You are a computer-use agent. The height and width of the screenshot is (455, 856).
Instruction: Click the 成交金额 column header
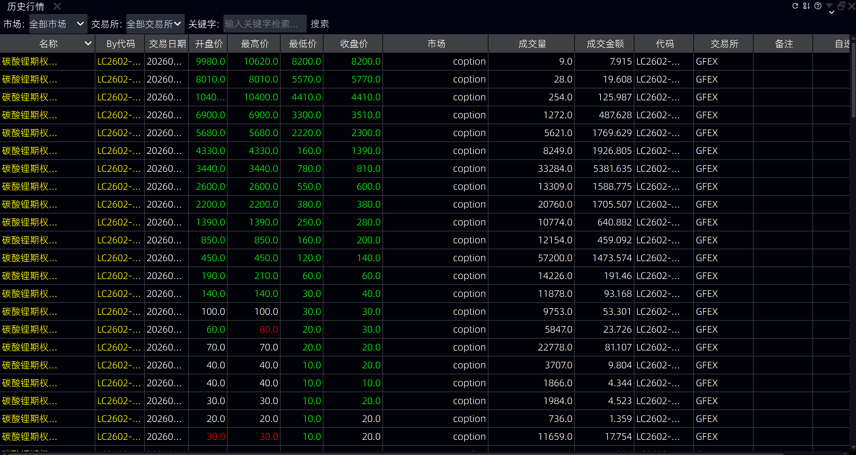tap(605, 43)
